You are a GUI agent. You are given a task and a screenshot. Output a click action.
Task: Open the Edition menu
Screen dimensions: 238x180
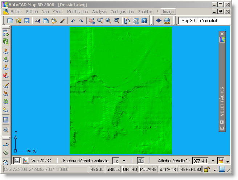pyautogui.click(x=32, y=12)
